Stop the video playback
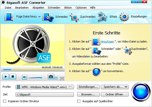 coord(13,76)
